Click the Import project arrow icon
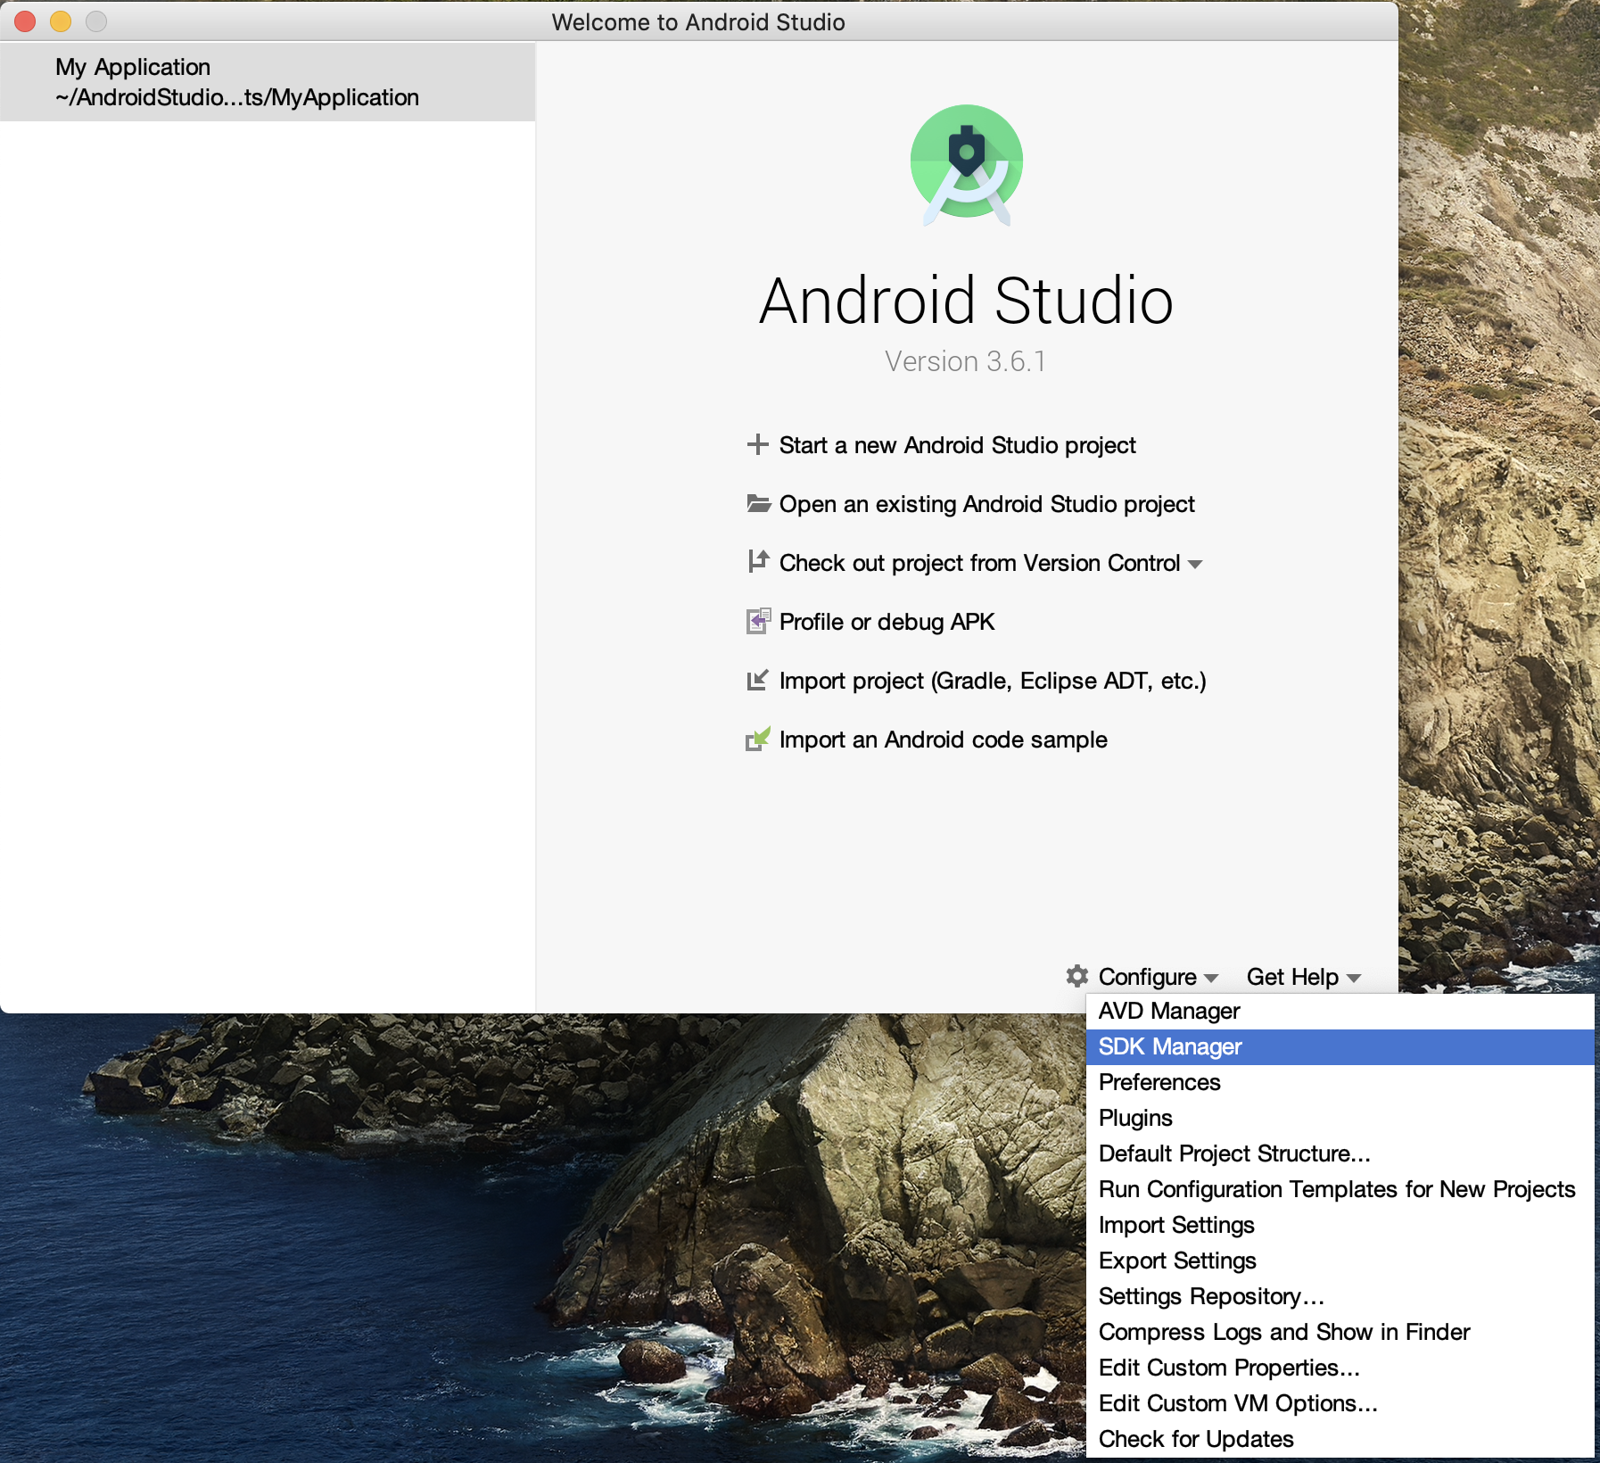 (757, 680)
